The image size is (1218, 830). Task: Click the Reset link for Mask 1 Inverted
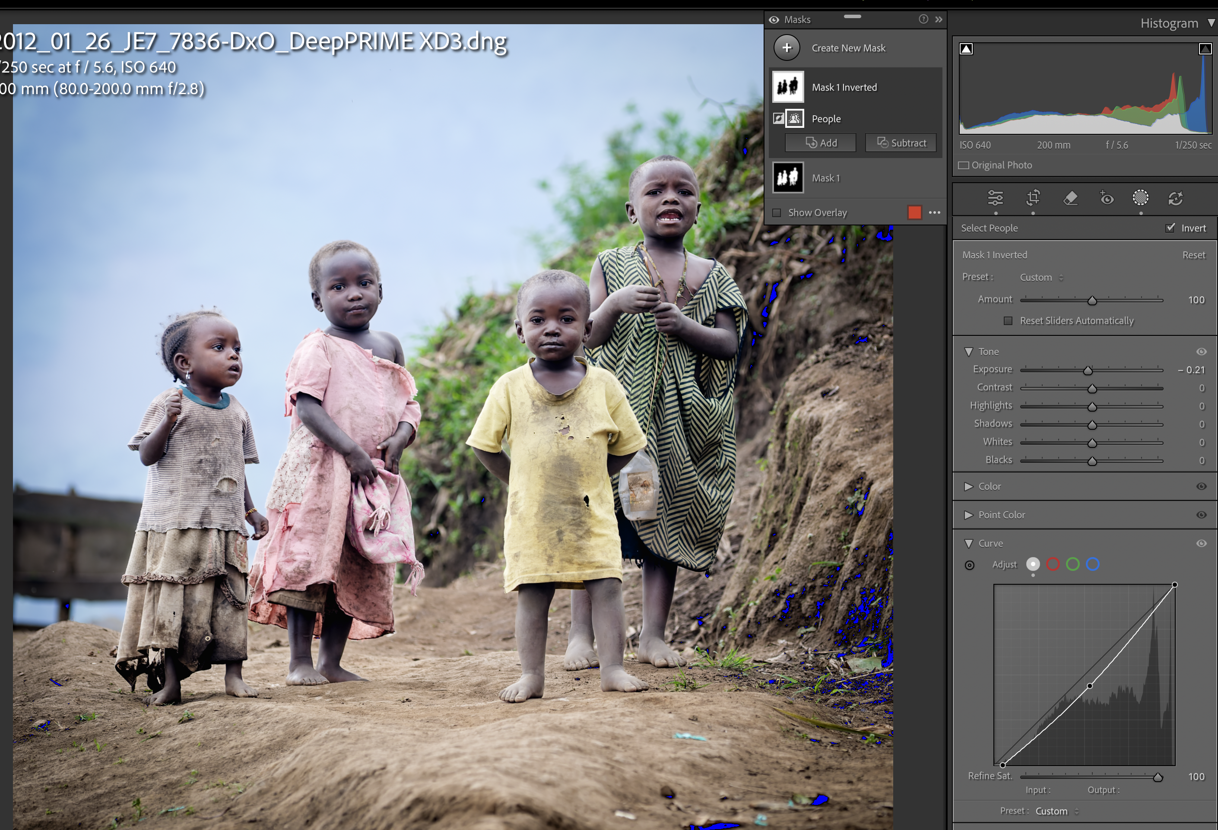[1193, 255]
